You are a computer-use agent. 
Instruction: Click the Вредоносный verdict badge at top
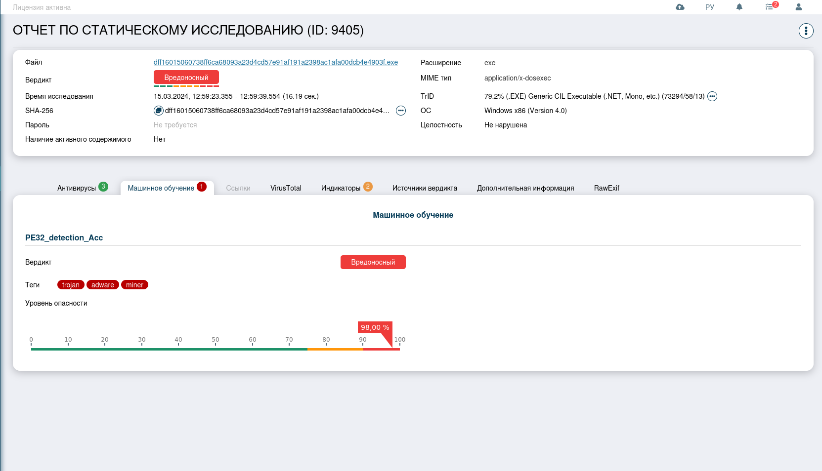186,78
